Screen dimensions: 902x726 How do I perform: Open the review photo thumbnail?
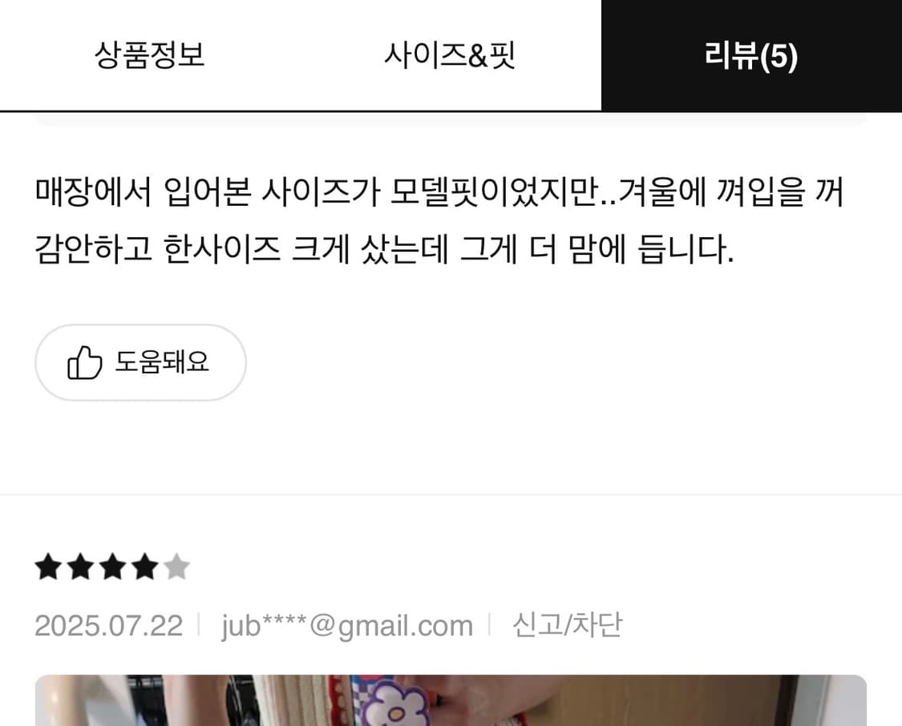click(x=451, y=700)
